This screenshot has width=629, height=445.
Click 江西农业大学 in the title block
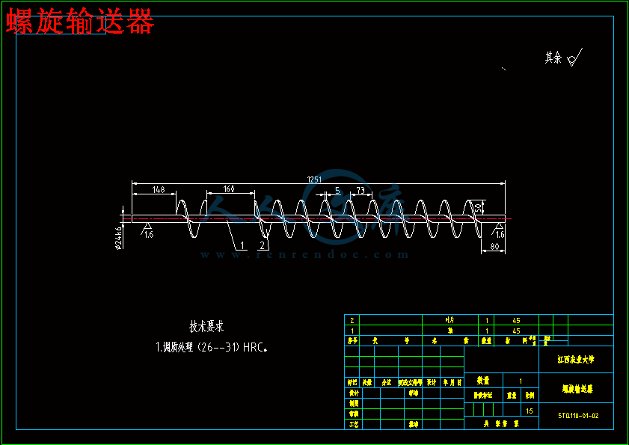pos(576,360)
